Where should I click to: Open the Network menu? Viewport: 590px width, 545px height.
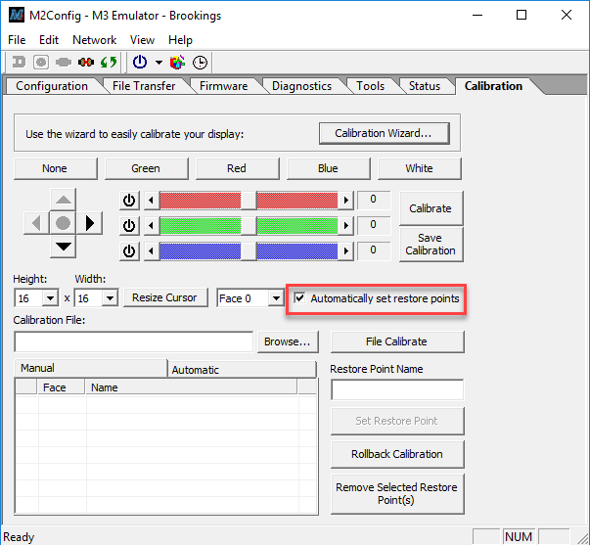pyautogui.click(x=94, y=40)
